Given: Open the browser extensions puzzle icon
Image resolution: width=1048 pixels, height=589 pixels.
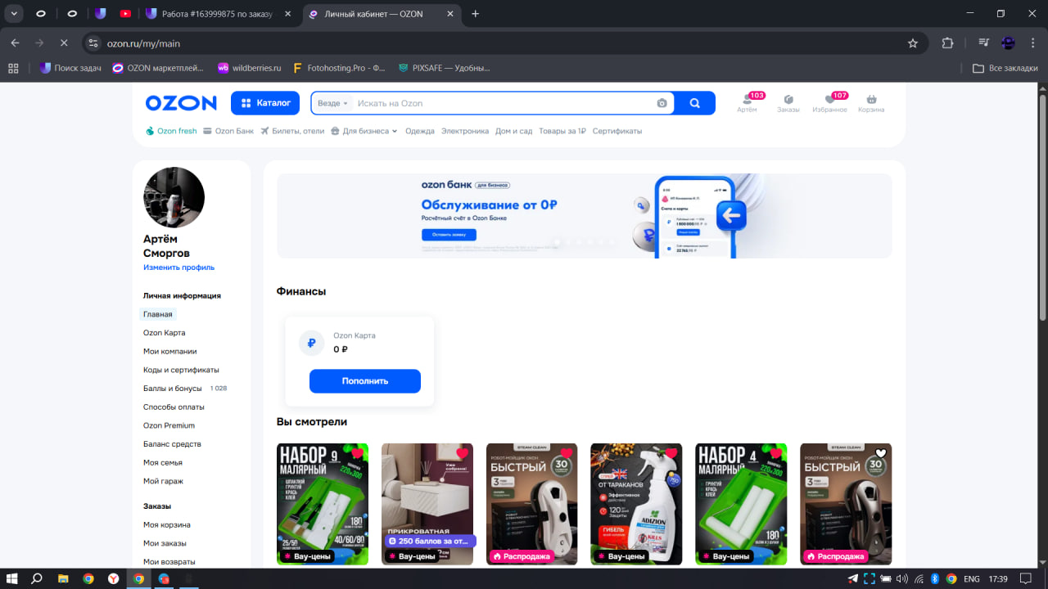Looking at the screenshot, I should click(948, 43).
